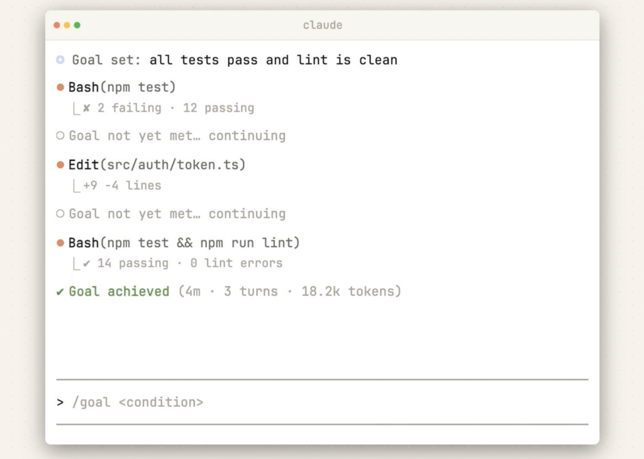Click the green check beside Goal achieved

click(60, 292)
